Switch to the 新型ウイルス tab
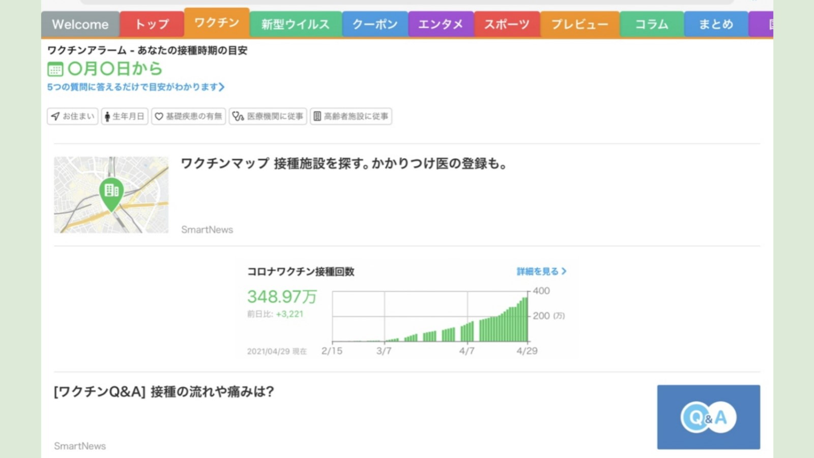This screenshot has height=458, width=814. [296, 24]
